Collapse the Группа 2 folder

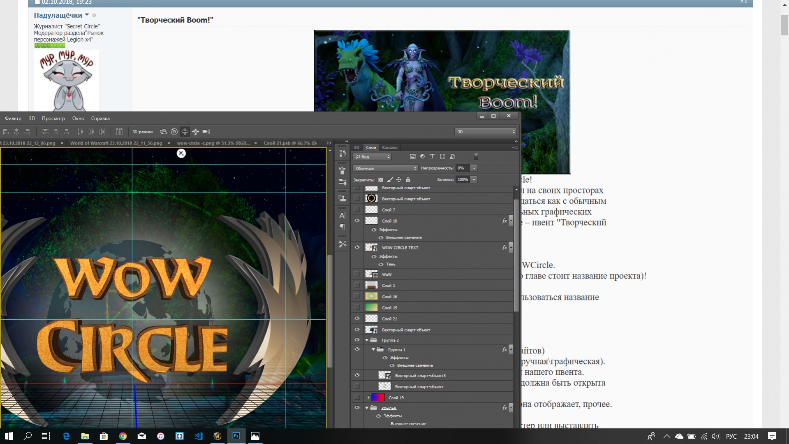367,340
